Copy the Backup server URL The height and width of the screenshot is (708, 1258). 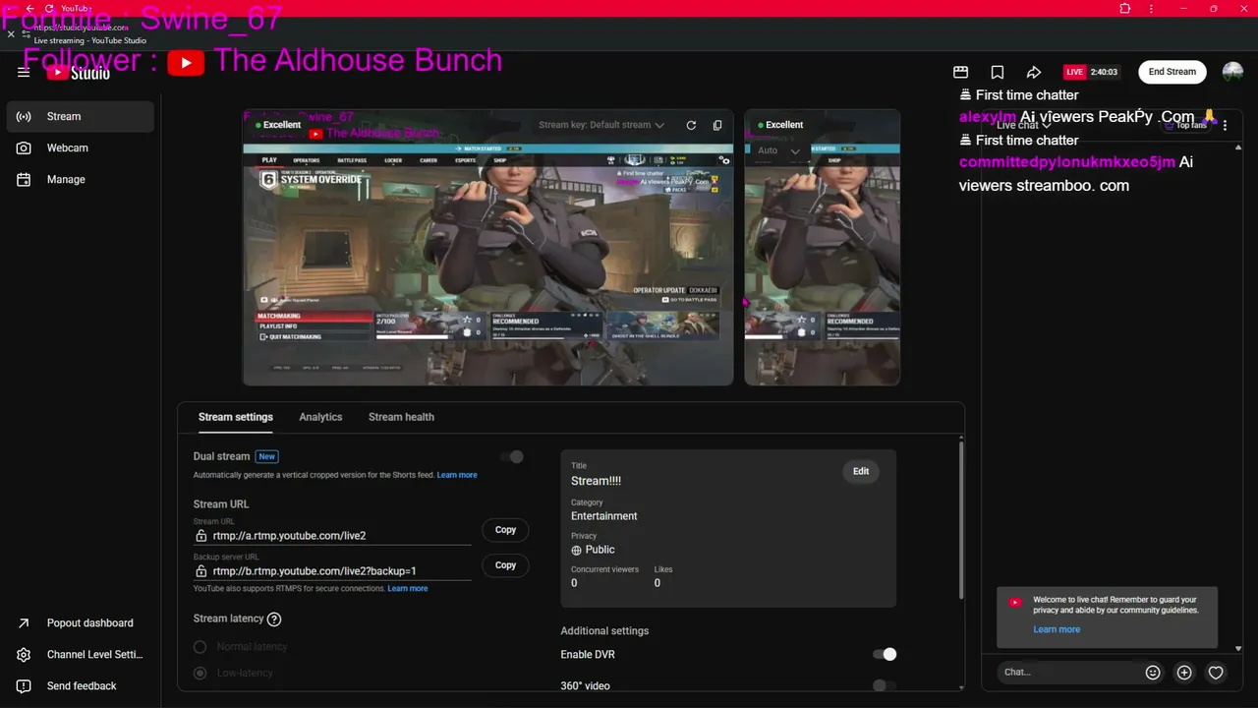(505, 565)
